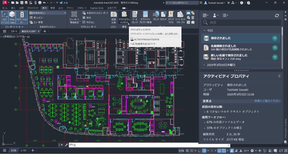
Task: Open the シート セット マネージャ
Action: tap(181, 17)
